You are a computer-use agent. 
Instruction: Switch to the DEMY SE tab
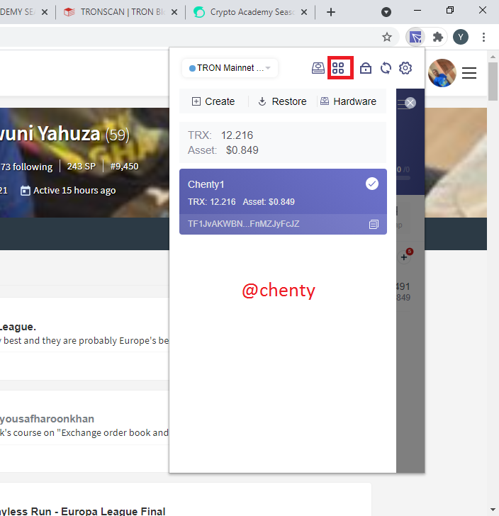pos(18,12)
